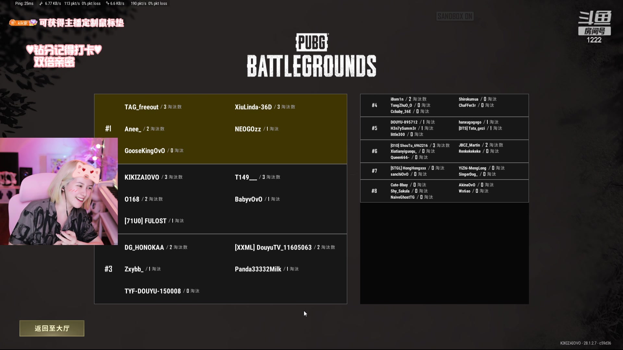
Task: Click the 返回至大厅 return to lobby button
Action: [52, 328]
